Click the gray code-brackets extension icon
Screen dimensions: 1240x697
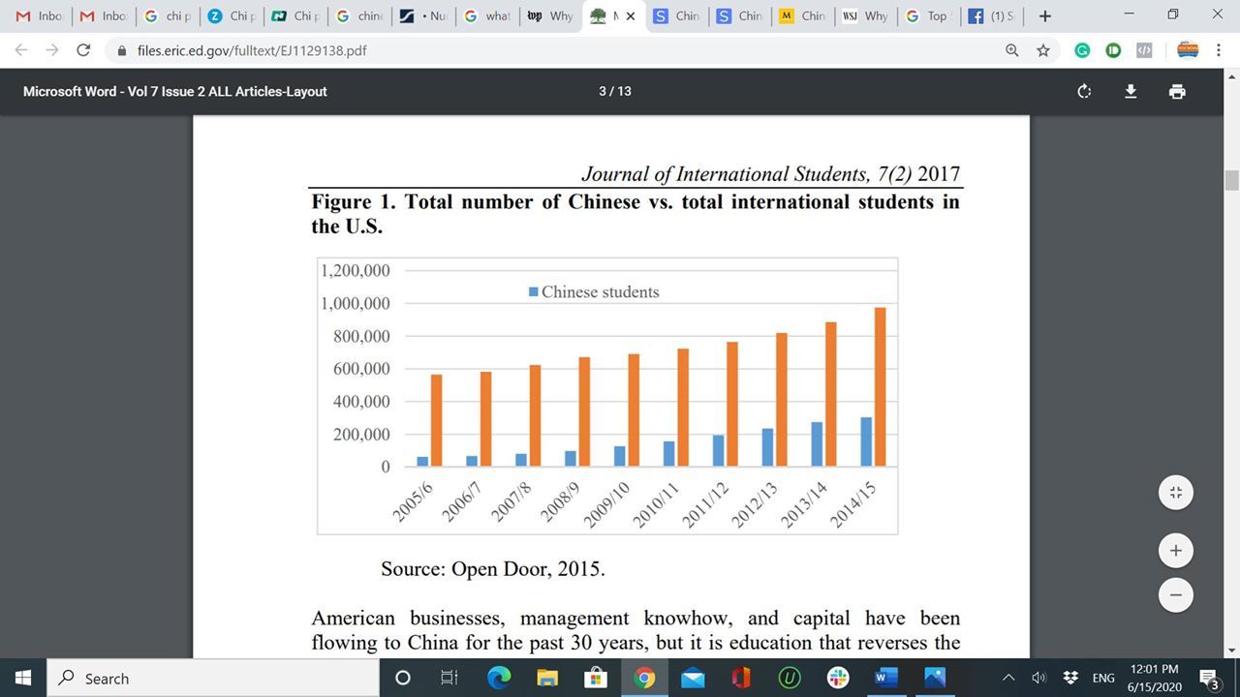[x=1144, y=50]
